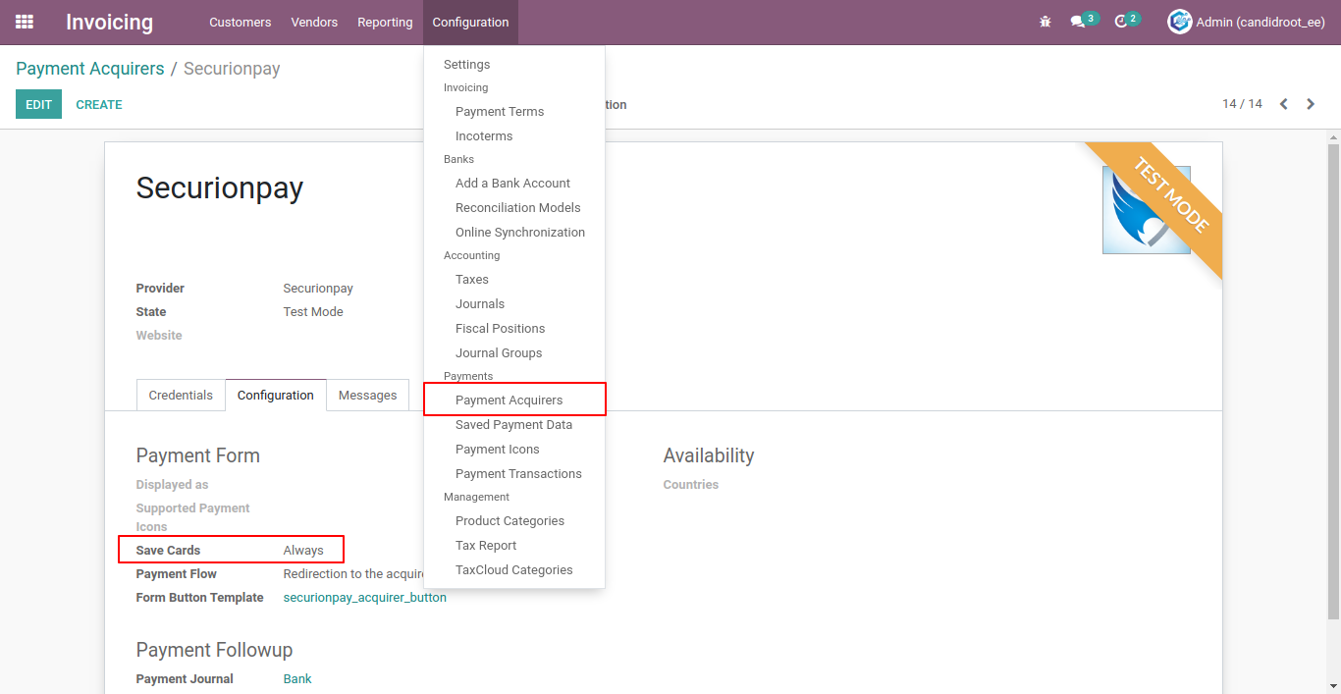Screen dimensions: 1341x694
Task: Click the Availability section heading
Action: tap(709, 455)
